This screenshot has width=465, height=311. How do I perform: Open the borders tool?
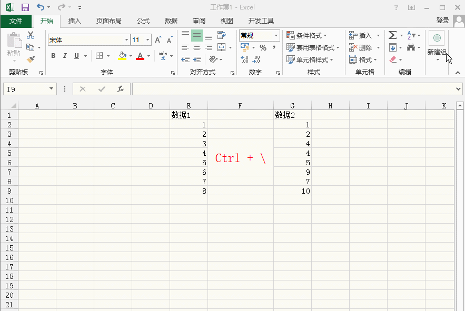pyautogui.click(x=100, y=55)
